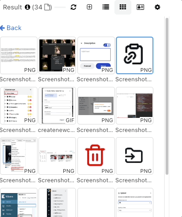Screen dimensions: 182x217
Task: Click the add plus-square icon
Action: coord(89,7)
